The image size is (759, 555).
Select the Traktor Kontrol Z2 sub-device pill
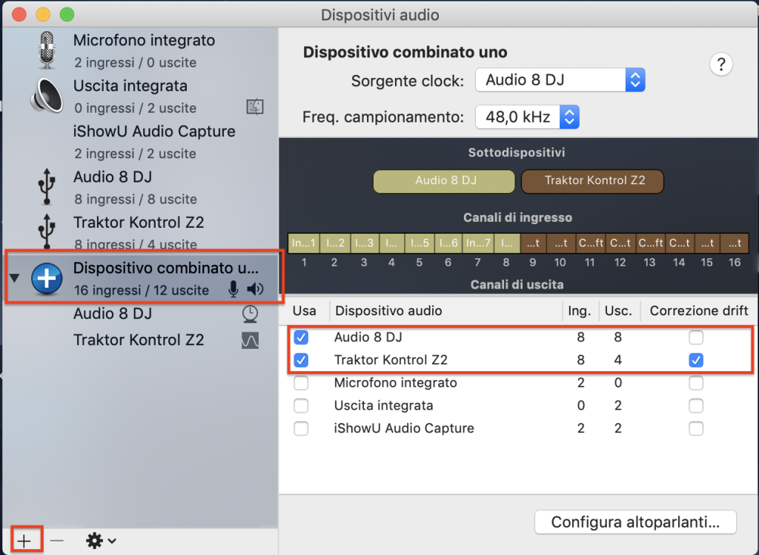pyautogui.click(x=592, y=181)
